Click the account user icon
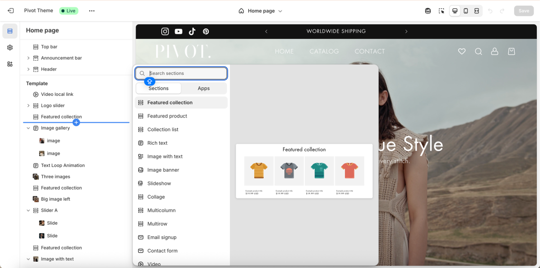The height and width of the screenshot is (268, 540). [x=495, y=52]
